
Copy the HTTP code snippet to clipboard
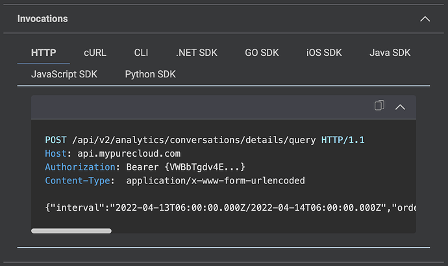(379, 105)
